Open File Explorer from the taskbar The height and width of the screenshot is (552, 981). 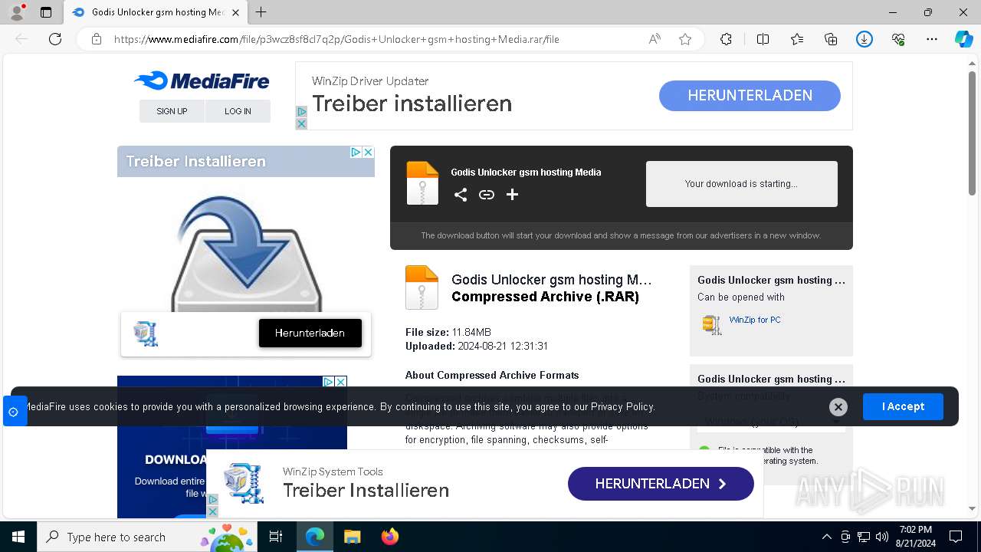pos(352,537)
